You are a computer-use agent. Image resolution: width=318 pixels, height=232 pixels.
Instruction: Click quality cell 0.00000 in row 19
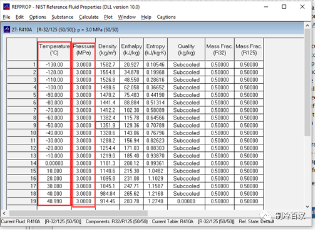[x=187, y=201]
